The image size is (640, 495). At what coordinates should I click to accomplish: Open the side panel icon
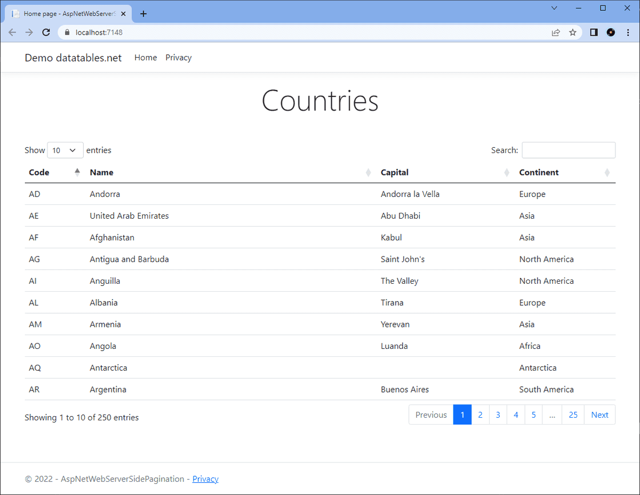pyautogui.click(x=593, y=32)
